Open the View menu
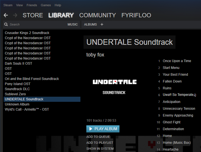 coord(20,5)
